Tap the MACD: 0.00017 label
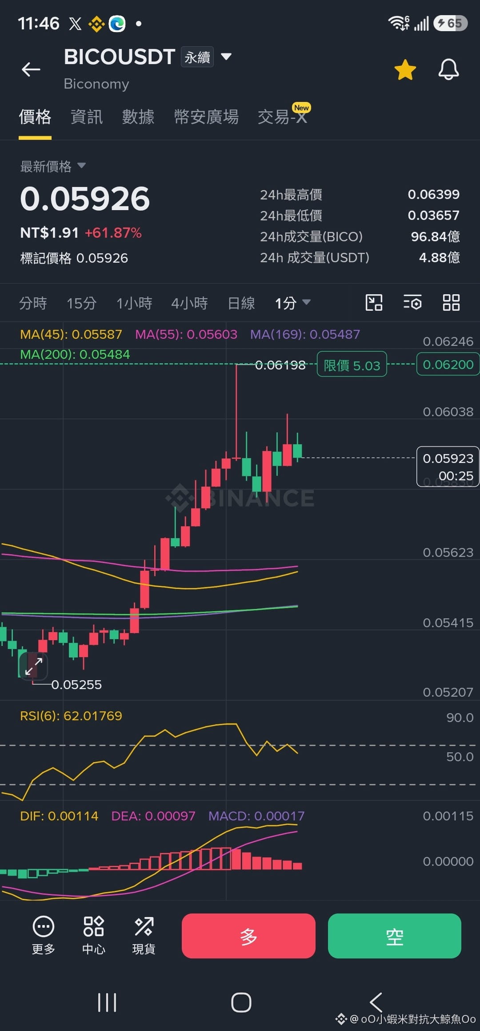 pyautogui.click(x=256, y=816)
